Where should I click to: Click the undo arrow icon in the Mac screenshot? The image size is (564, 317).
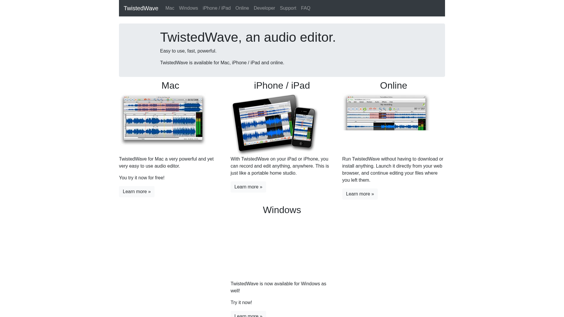coord(145,100)
